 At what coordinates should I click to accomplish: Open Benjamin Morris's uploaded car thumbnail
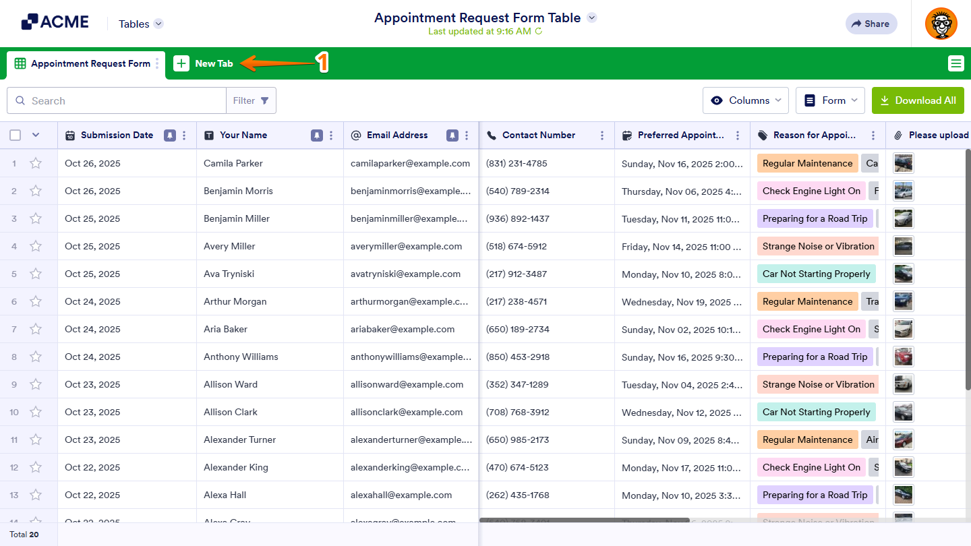pyautogui.click(x=904, y=191)
